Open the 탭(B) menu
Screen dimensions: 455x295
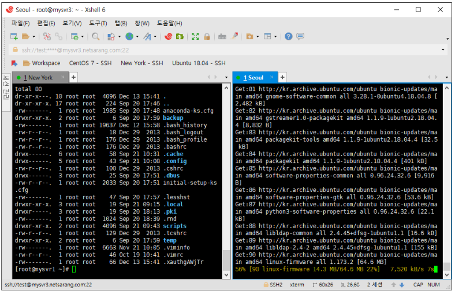pyautogui.click(x=121, y=24)
